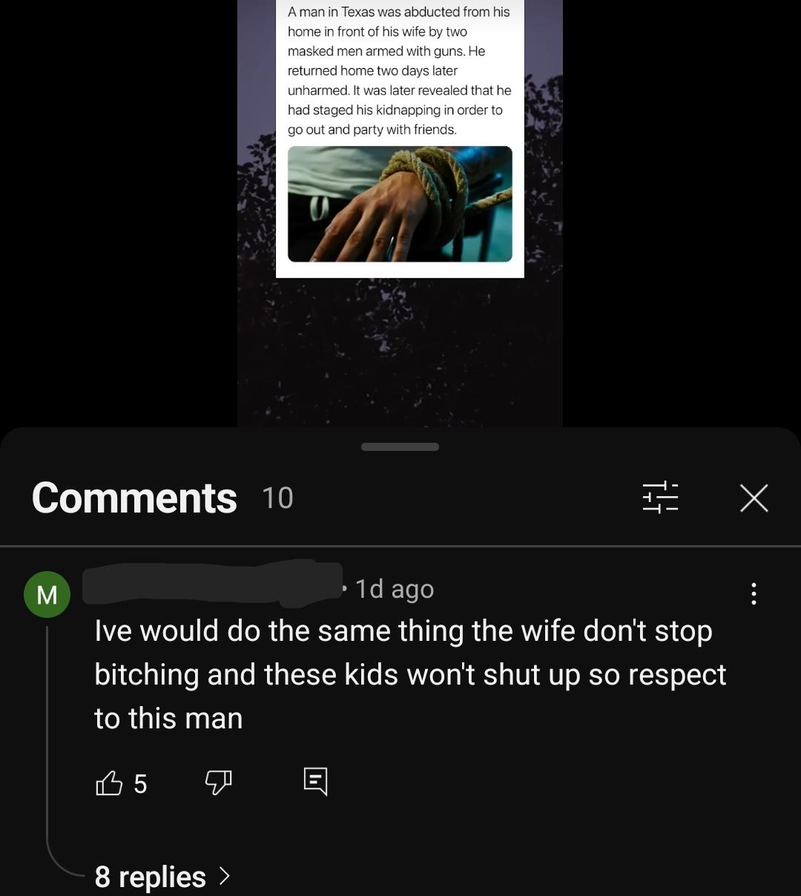Image resolution: width=801 pixels, height=896 pixels.
Task: Like the comment with thumbs up
Action: [109, 783]
